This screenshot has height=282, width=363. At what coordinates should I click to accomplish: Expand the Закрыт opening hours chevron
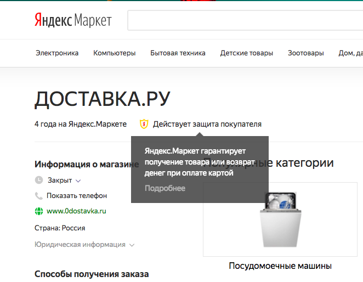pyautogui.click(x=78, y=181)
